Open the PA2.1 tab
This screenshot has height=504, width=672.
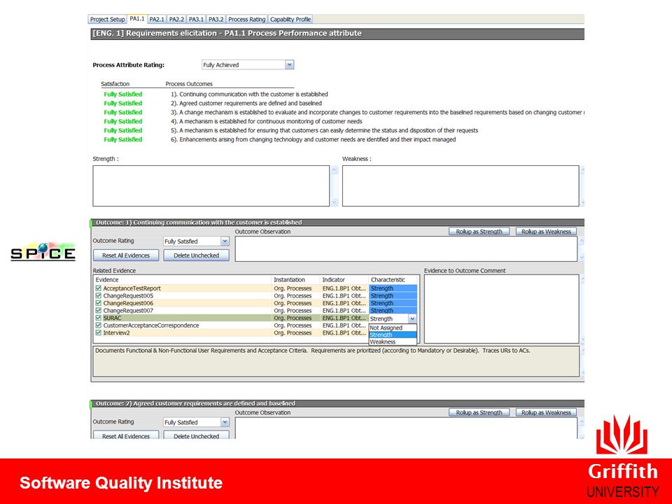click(x=157, y=20)
